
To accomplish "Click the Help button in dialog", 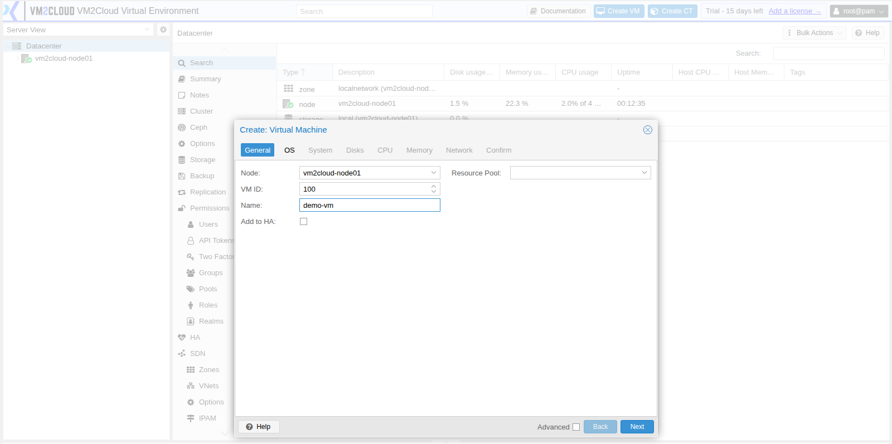I will click(259, 427).
